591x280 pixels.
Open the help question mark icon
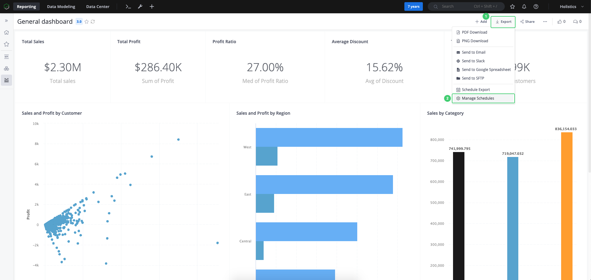pos(536,6)
